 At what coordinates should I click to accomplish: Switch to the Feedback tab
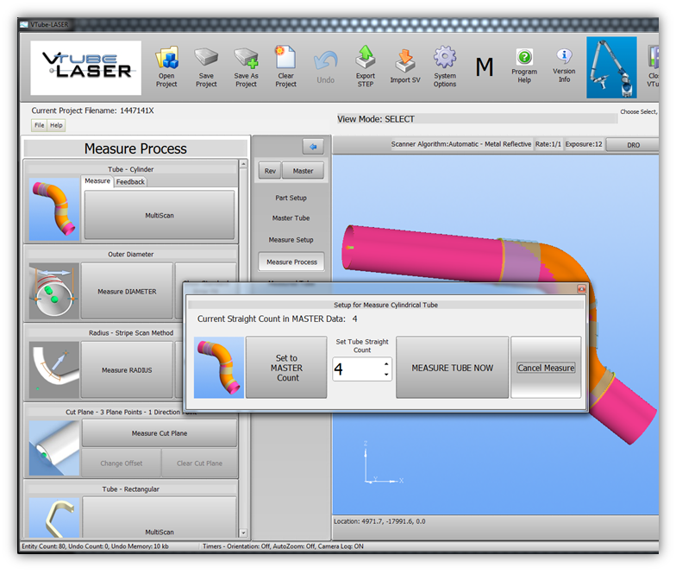131,182
